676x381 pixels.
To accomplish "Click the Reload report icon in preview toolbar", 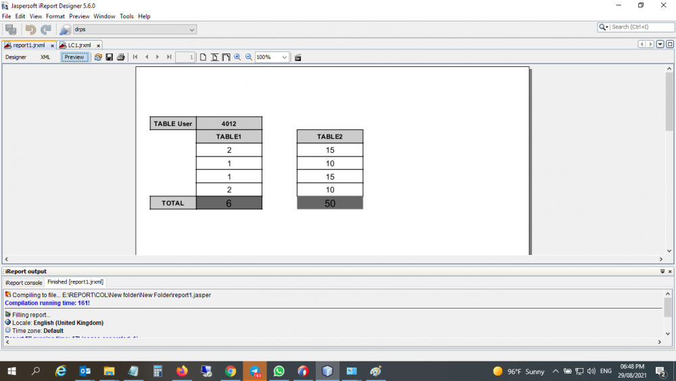I will tap(98, 58).
